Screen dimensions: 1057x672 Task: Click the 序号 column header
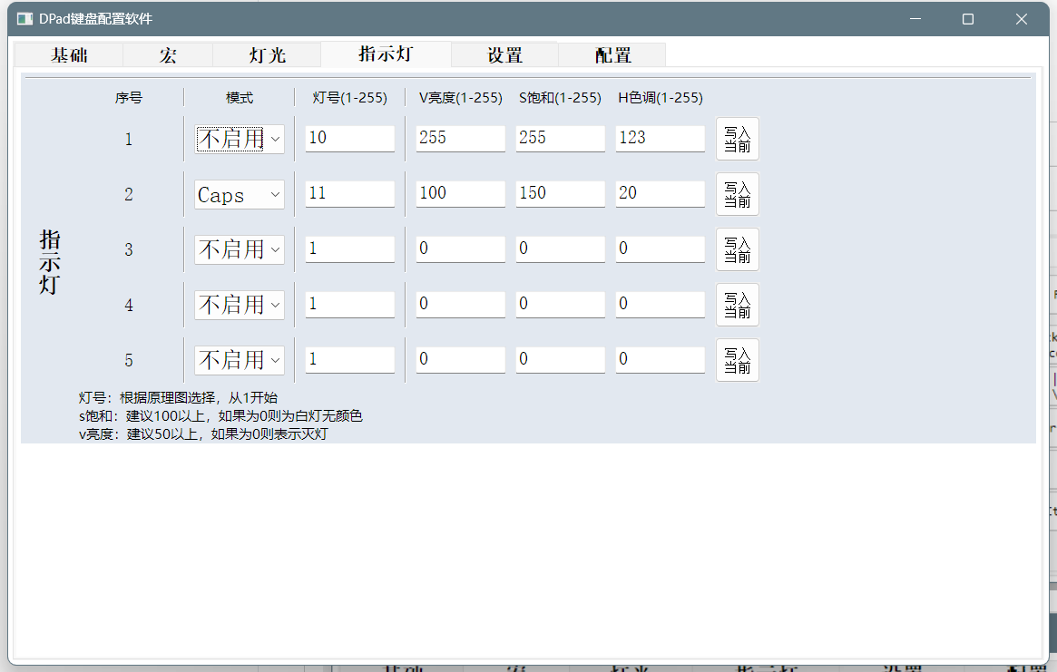(128, 98)
